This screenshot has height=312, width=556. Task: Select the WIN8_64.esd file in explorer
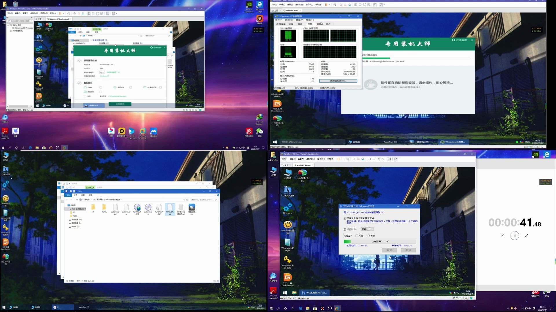(x=170, y=209)
